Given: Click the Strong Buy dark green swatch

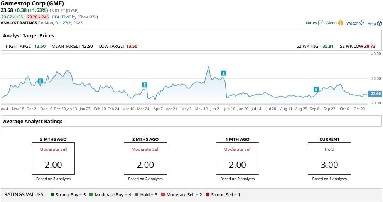Looking at the screenshot, I should point(52,194).
